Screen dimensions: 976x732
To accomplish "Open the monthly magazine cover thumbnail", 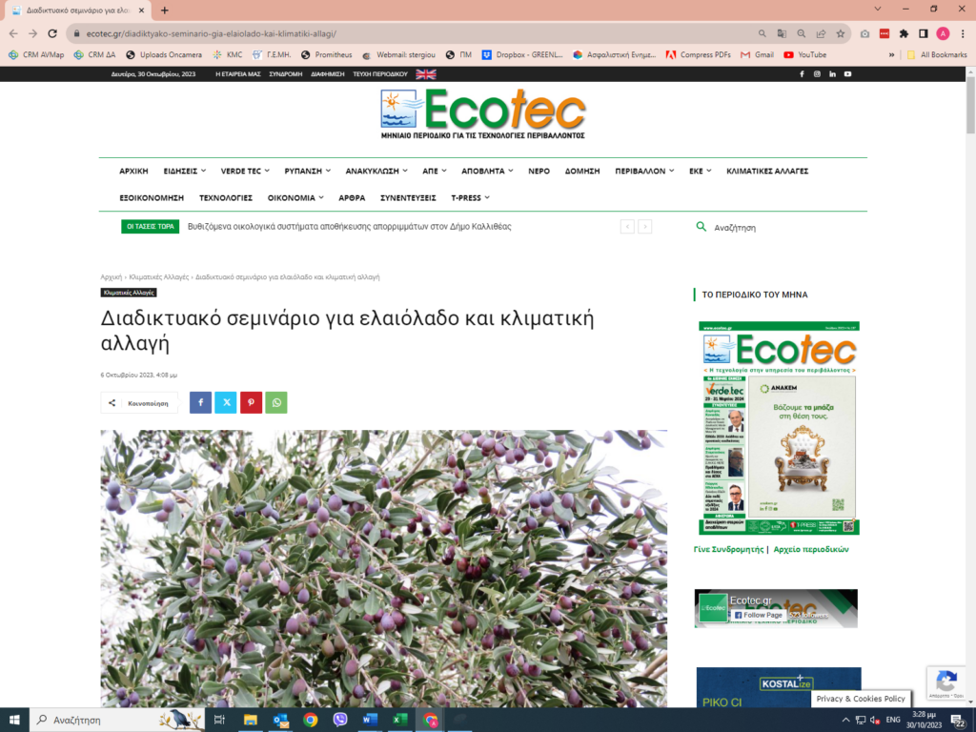I will pos(779,428).
